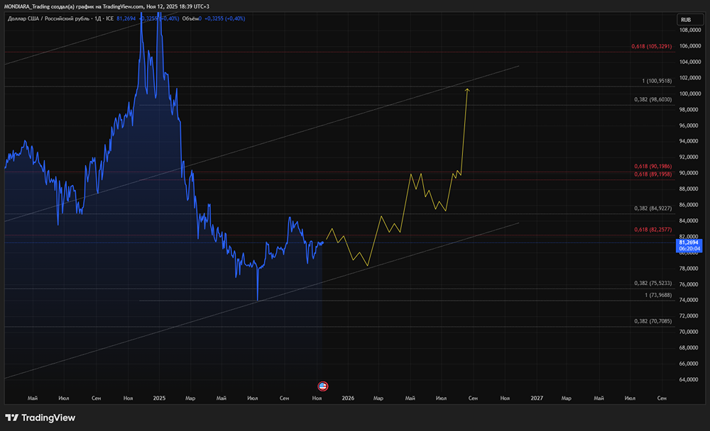Screen dimensions: 710x431
Task: Click the blue current price label 81,2694
Action: click(x=689, y=243)
